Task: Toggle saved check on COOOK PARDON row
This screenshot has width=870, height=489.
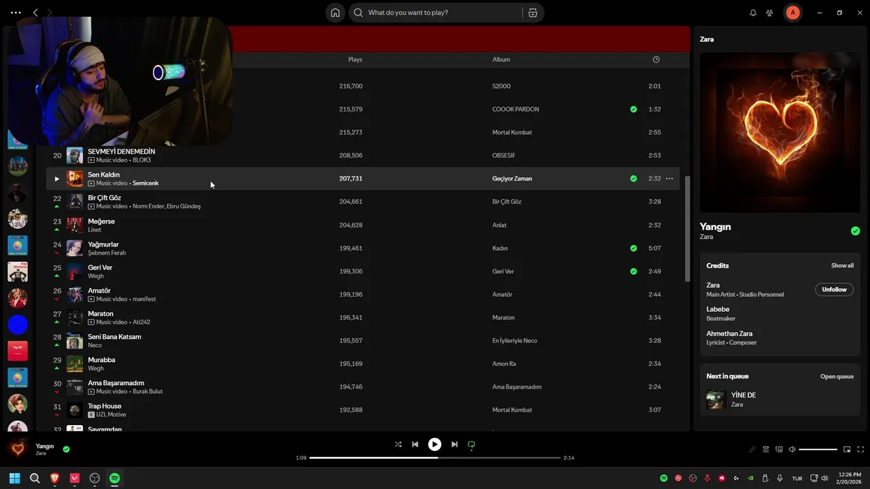Action: coord(633,109)
